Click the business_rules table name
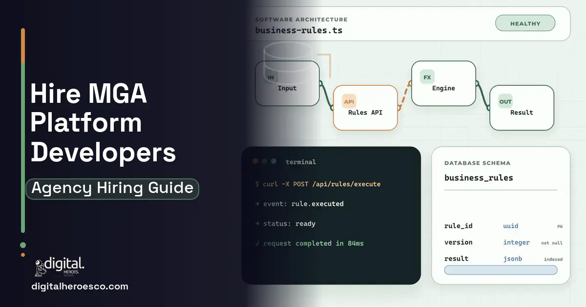 point(479,178)
